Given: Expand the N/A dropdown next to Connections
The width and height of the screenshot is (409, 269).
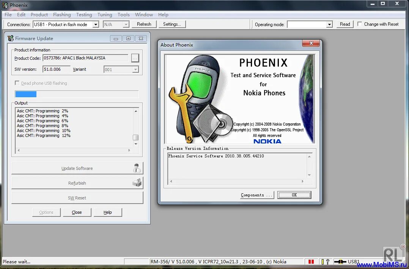Looking at the screenshot, I should coord(126,25).
